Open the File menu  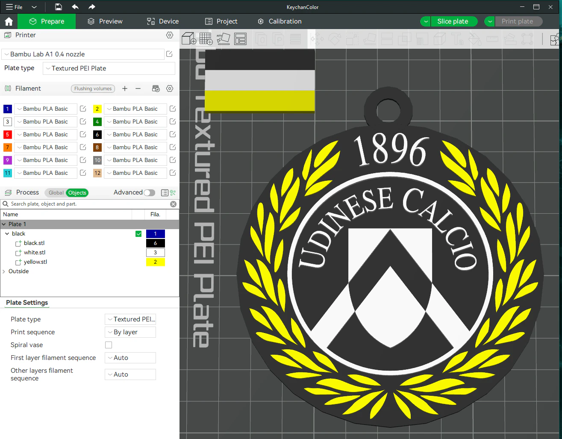pyautogui.click(x=14, y=7)
